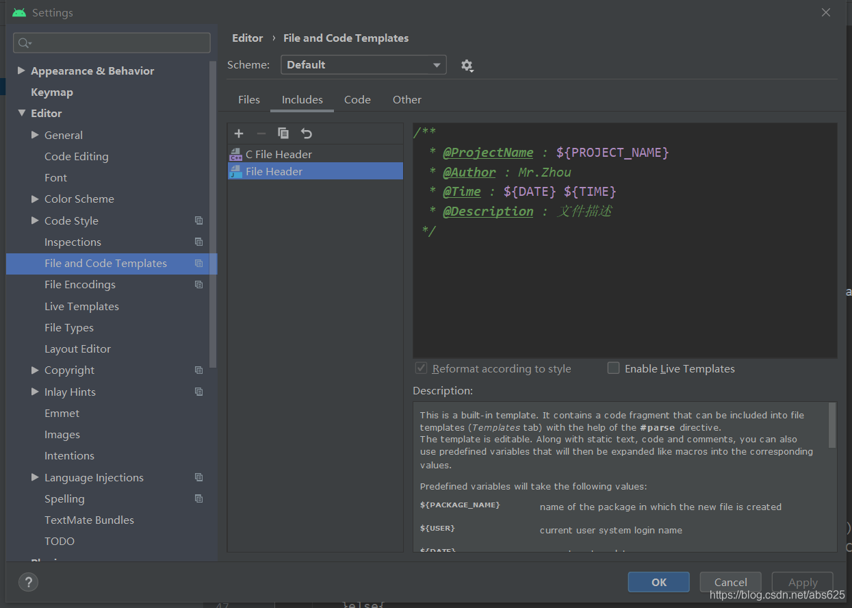The width and height of the screenshot is (852, 608).
Task: Click the OK button
Action: click(658, 581)
